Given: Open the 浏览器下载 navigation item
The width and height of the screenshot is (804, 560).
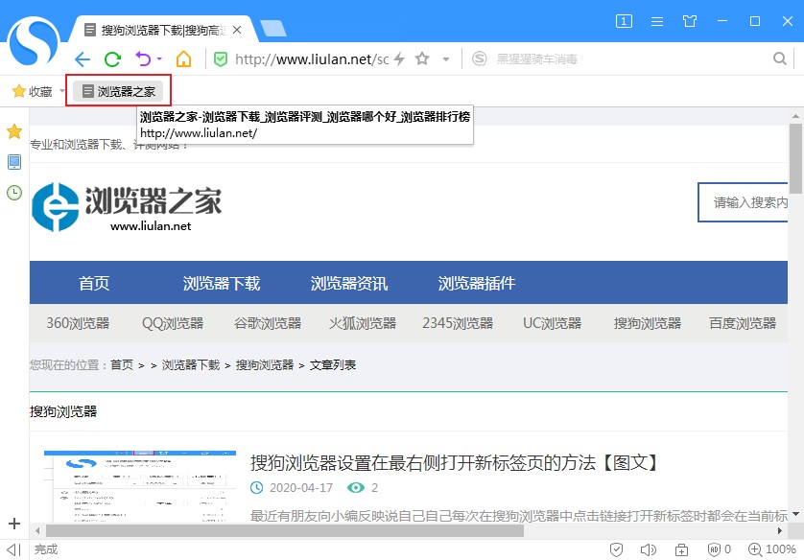Looking at the screenshot, I should coord(222,283).
